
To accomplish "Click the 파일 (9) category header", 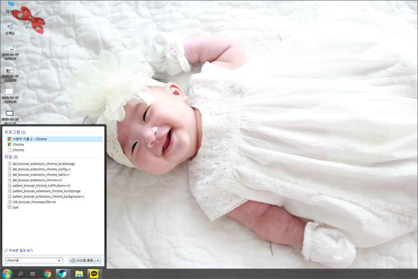I will click(x=11, y=157).
